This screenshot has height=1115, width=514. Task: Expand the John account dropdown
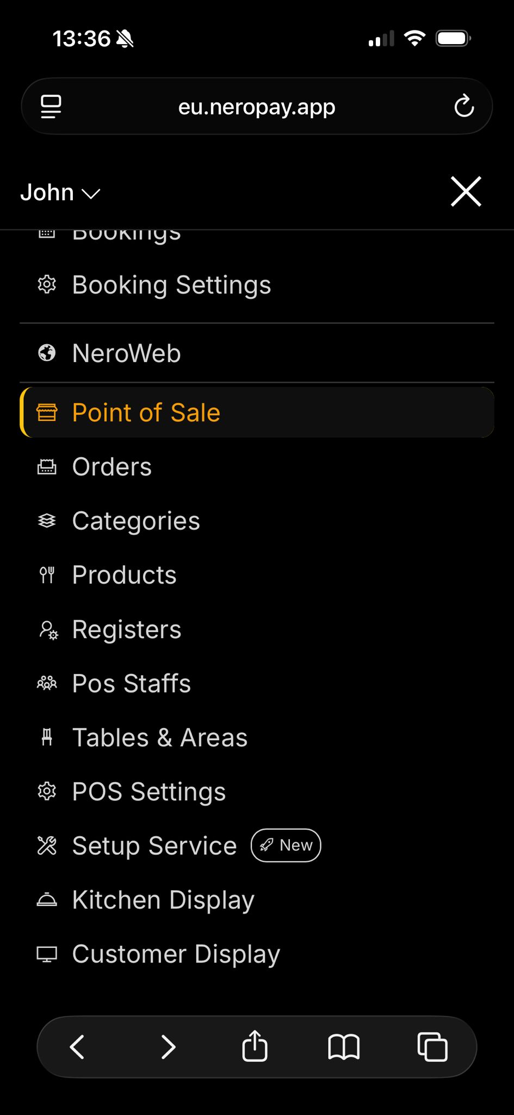(60, 193)
